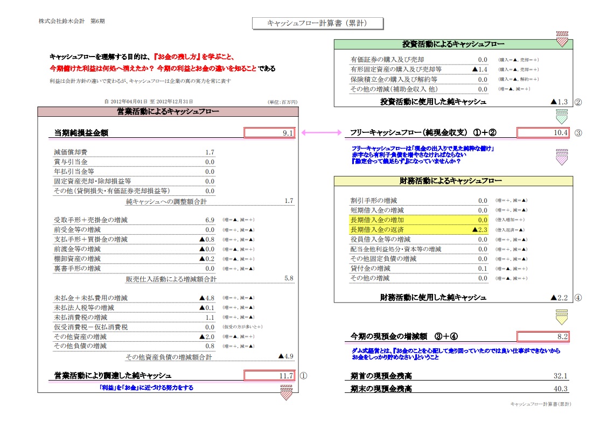Select the 棚卸資産の増減 value ▲0.2
This screenshot has width=600, height=422.
tap(207, 259)
